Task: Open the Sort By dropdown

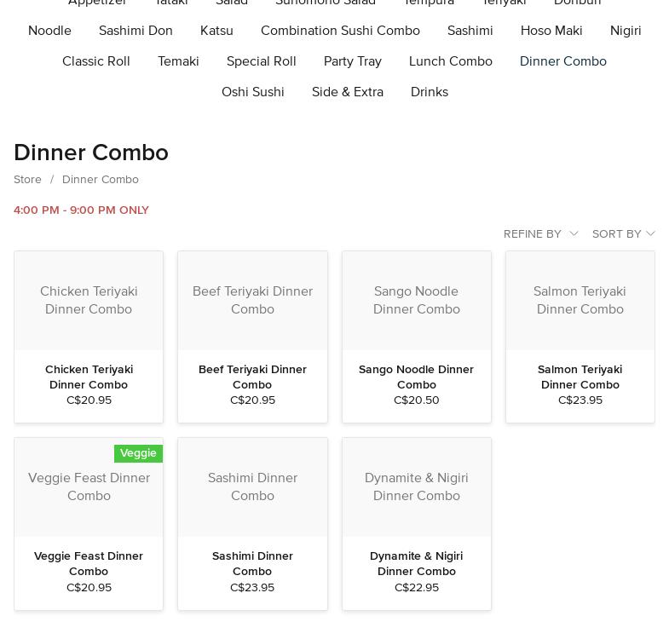Action: click(x=623, y=233)
